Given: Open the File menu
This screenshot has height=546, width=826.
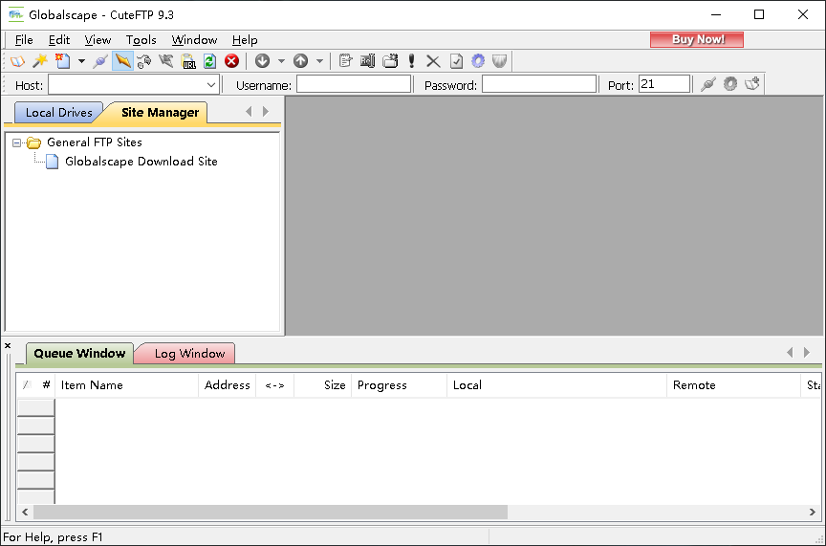Looking at the screenshot, I should 24,40.
